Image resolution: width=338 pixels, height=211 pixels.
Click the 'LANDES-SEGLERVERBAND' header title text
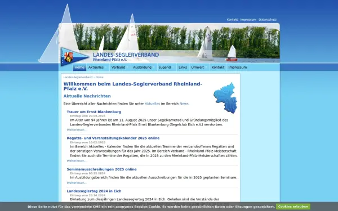pos(126,55)
